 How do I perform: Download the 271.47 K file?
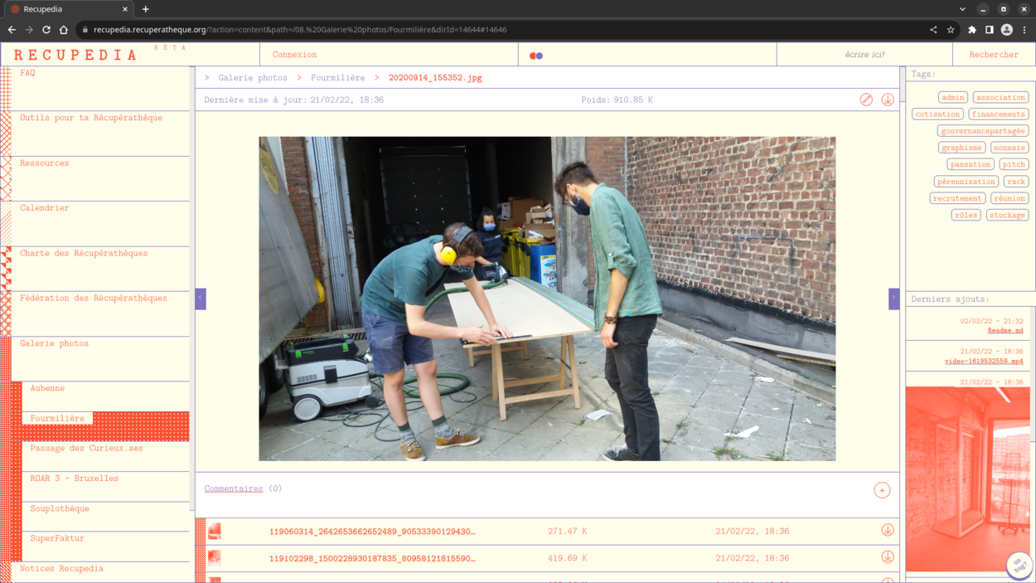[888, 531]
